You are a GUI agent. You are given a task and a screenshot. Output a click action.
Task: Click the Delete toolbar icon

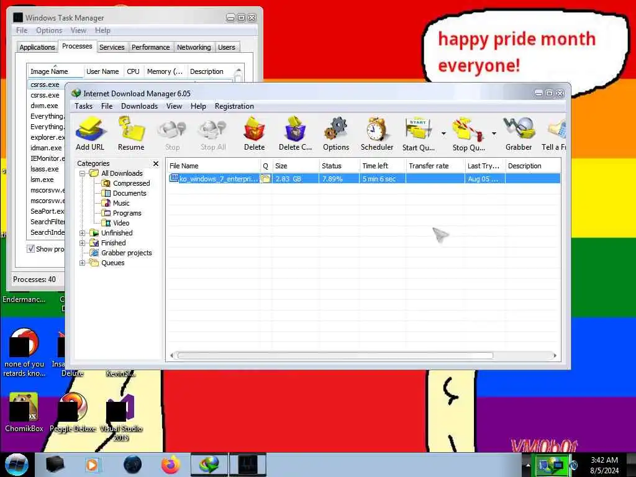(254, 134)
